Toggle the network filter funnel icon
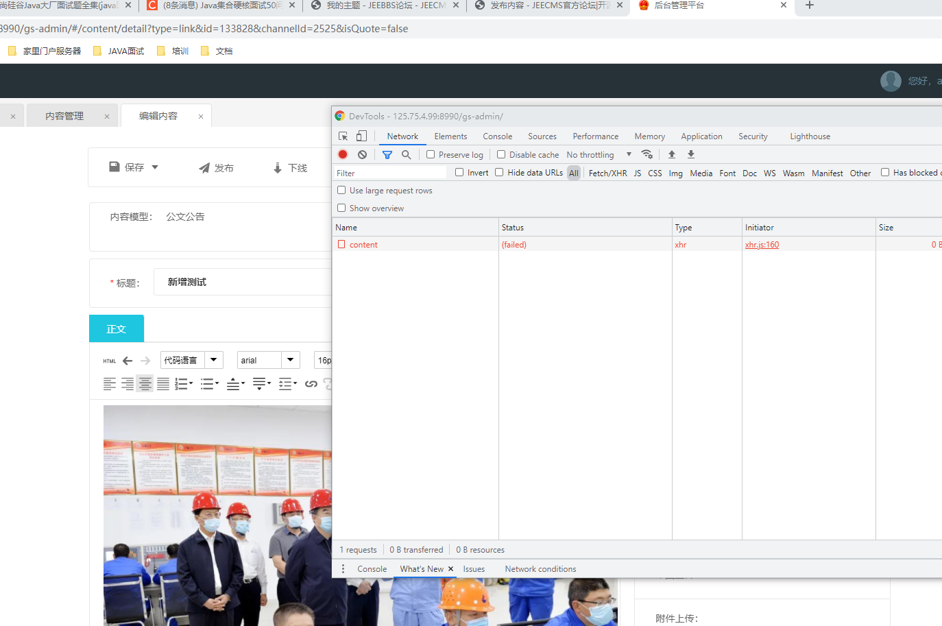The height and width of the screenshot is (626, 942). (x=387, y=154)
